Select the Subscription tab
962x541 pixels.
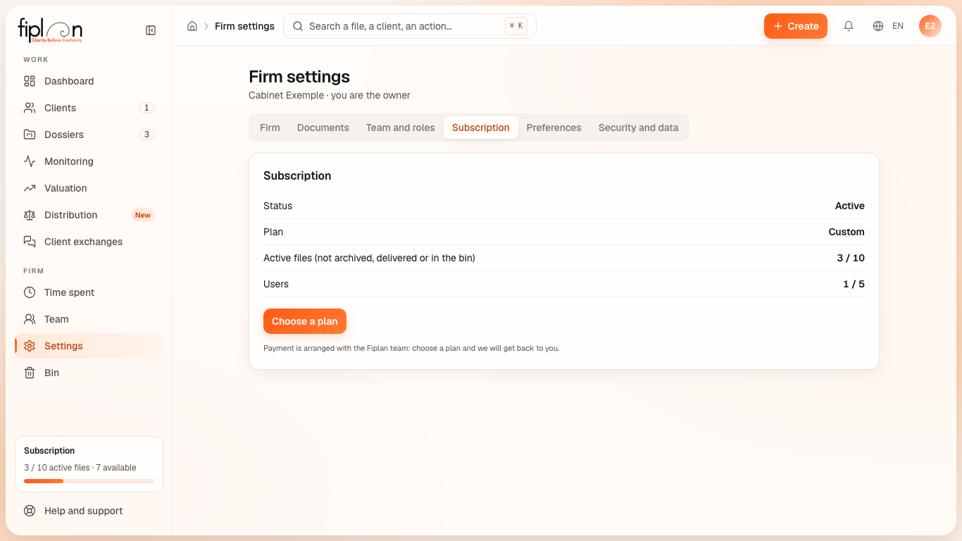click(x=481, y=128)
